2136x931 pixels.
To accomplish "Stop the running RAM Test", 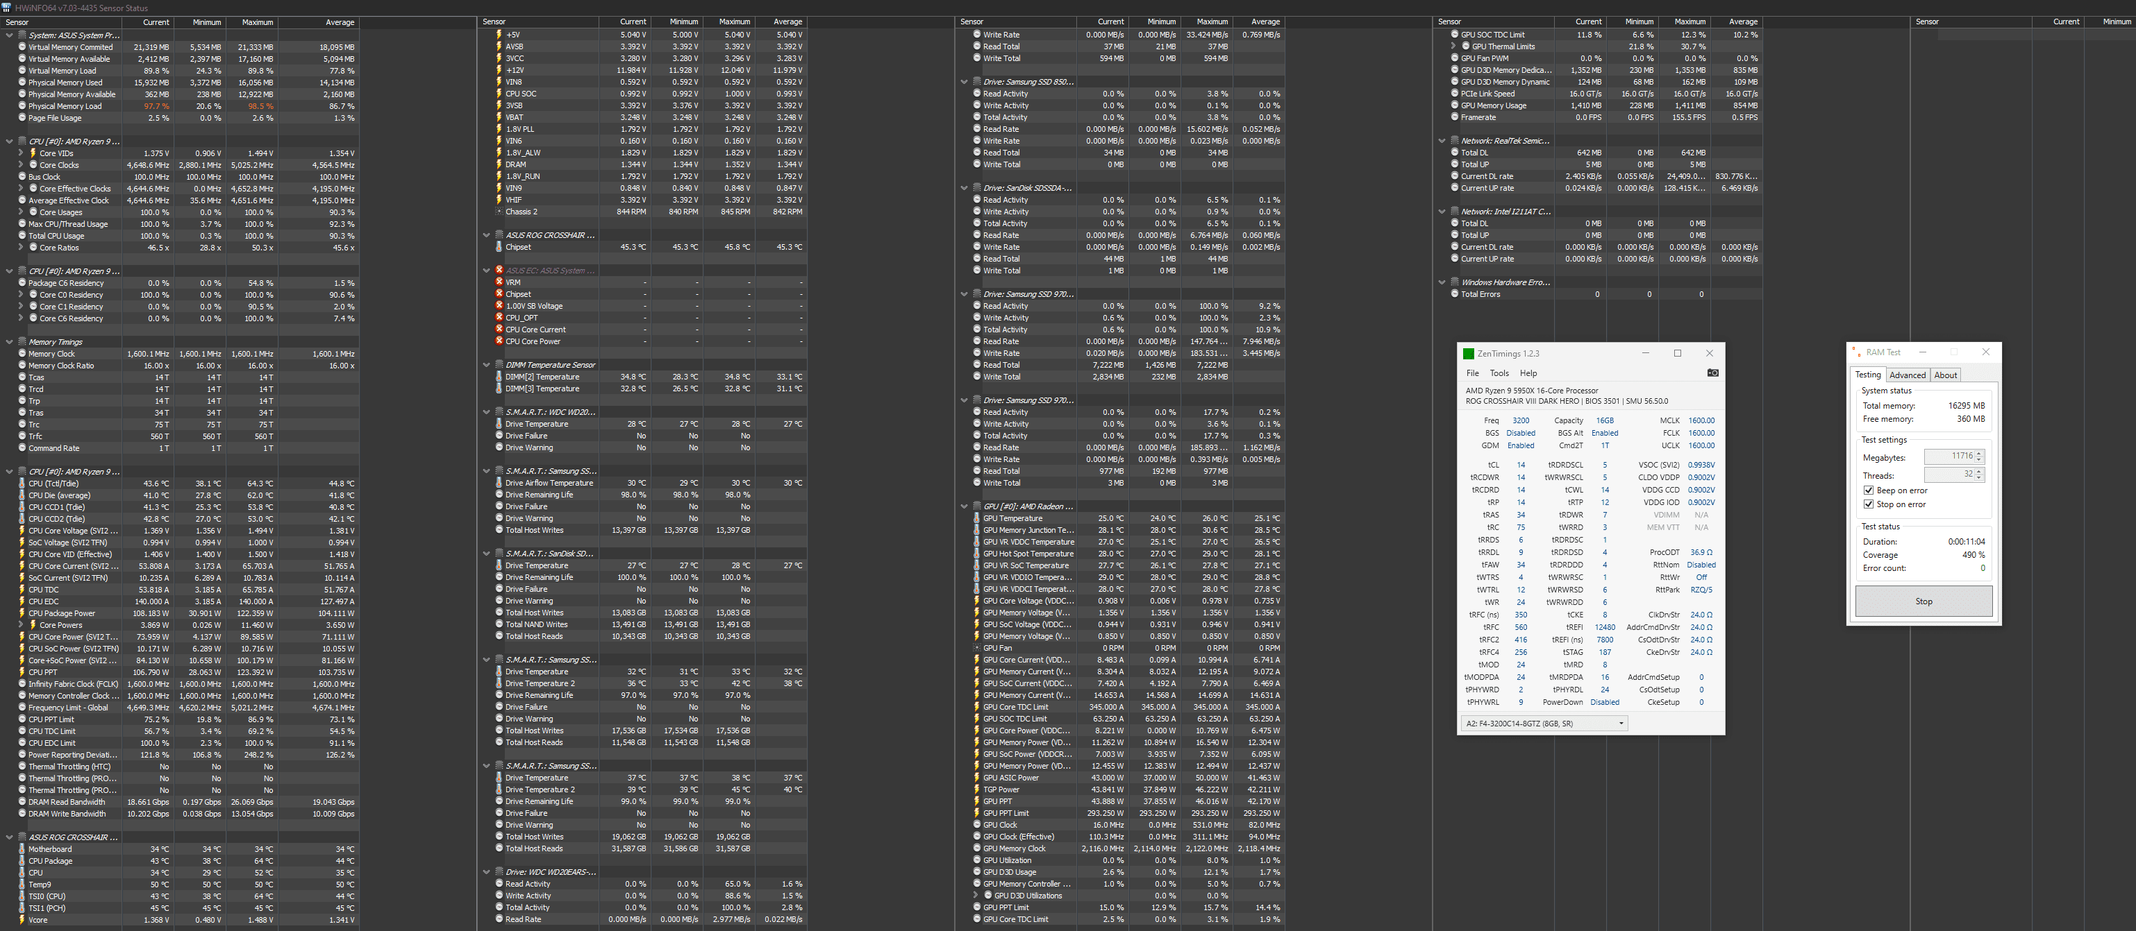I will point(1924,602).
